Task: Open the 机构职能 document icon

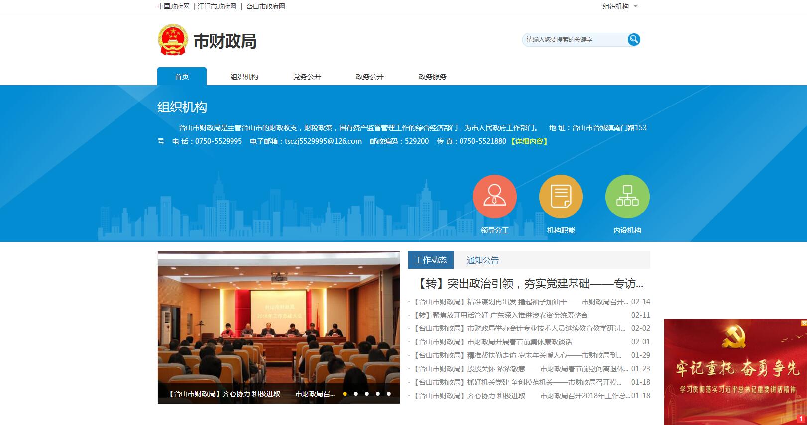Action: [561, 197]
